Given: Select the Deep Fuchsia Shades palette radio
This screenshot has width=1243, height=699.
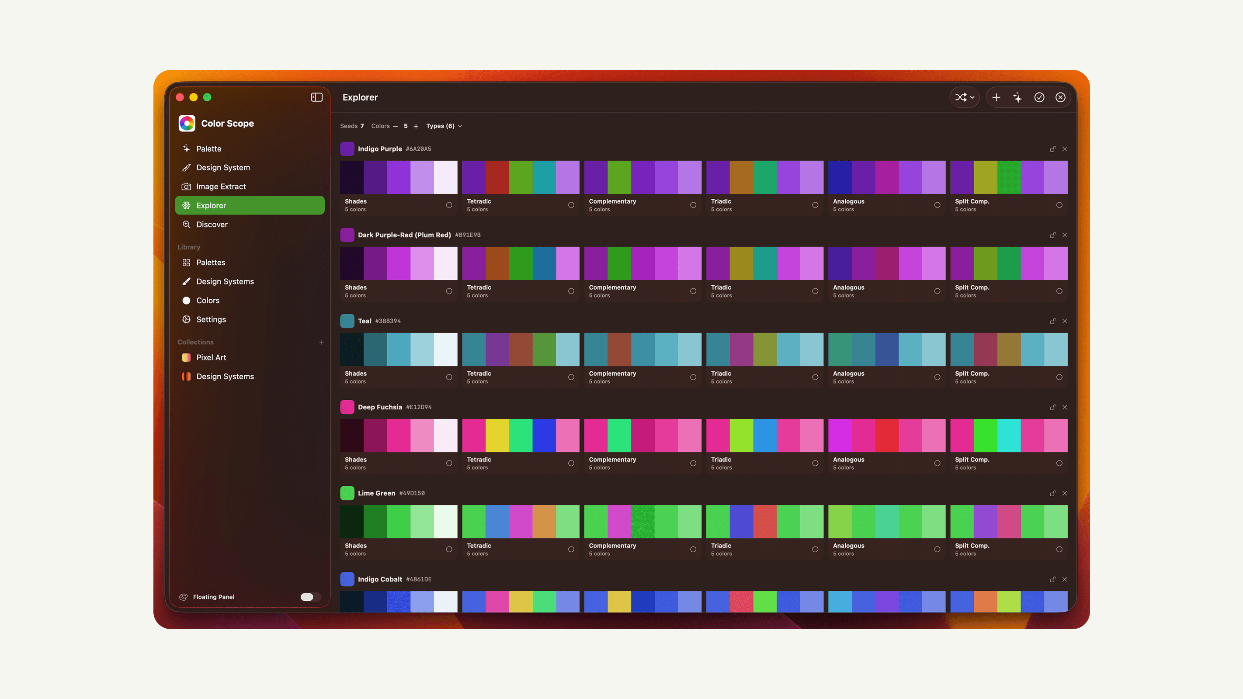Looking at the screenshot, I should [449, 463].
